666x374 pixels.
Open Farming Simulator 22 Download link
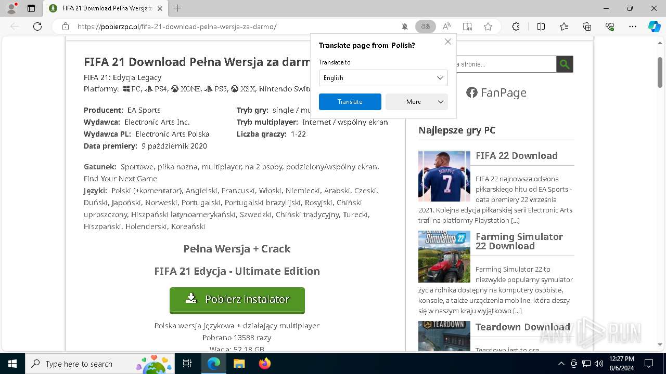tap(519, 242)
